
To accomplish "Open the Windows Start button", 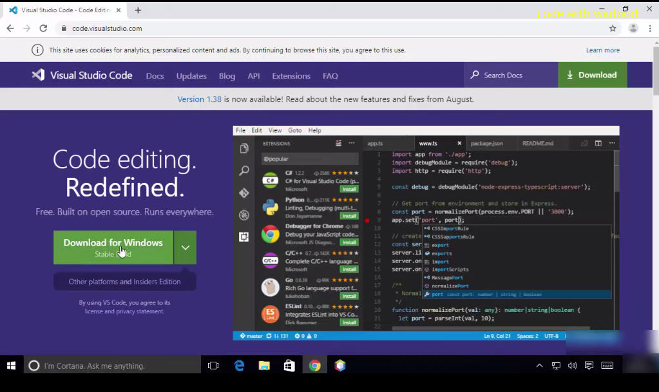I will [12, 366].
